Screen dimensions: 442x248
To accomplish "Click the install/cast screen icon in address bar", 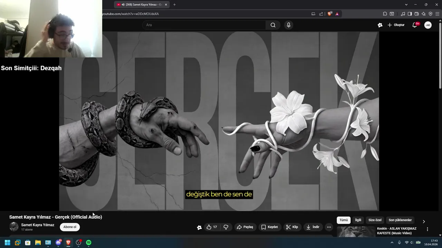I will click(x=313, y=14).
